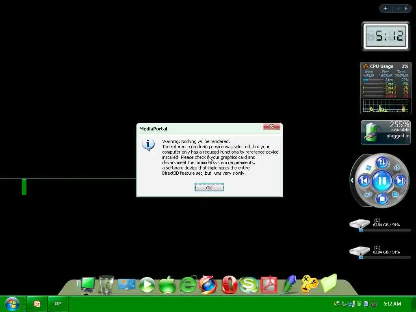Click the blue monitor tray icon

[x=352, y=304]
